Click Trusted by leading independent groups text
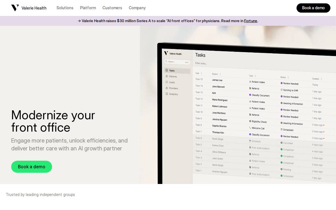336x210 pixels. click(40, 195)
